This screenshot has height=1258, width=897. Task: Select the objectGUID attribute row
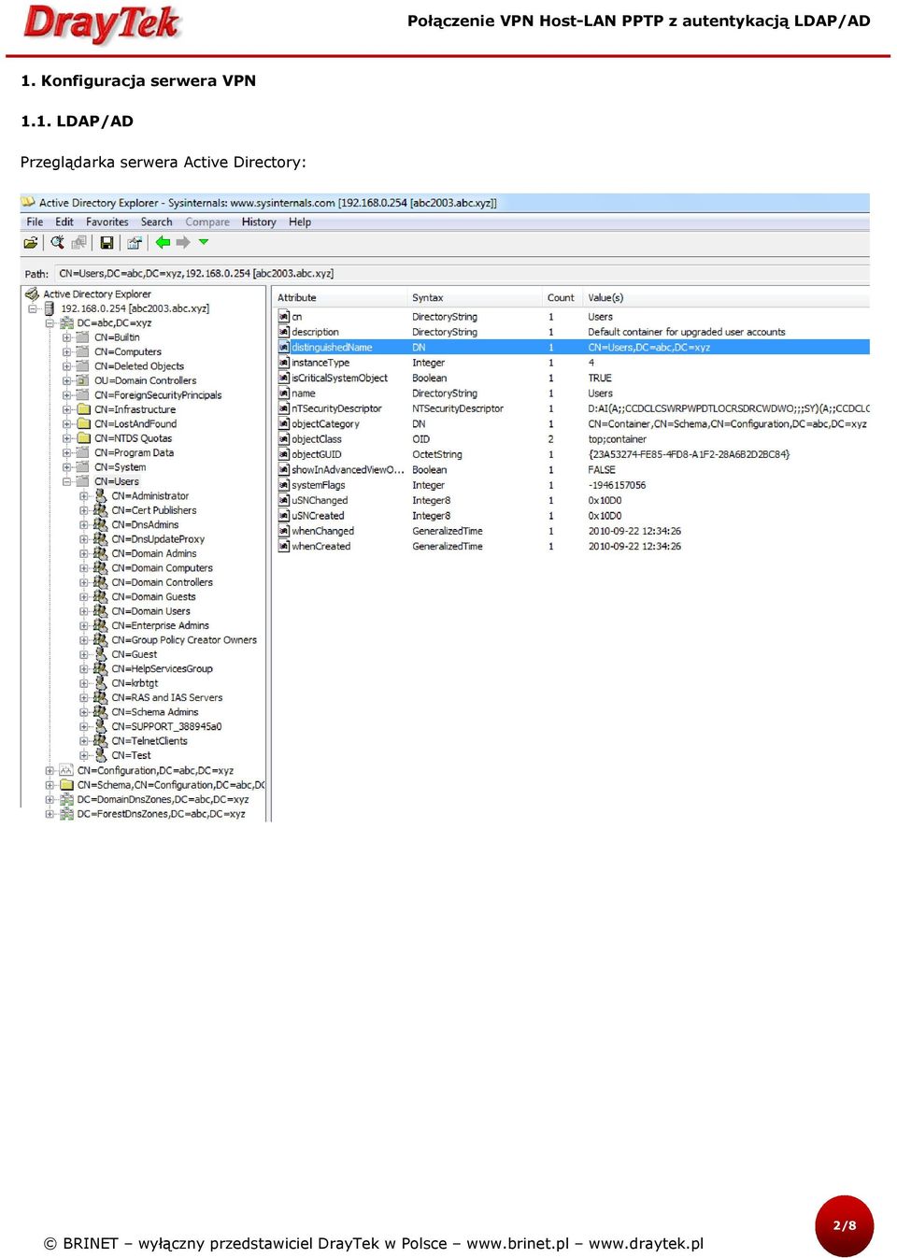point(573,454)
